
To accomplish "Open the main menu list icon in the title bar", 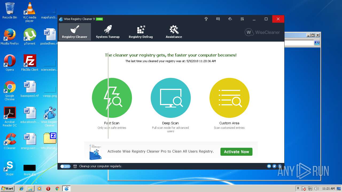I will coord(242,19).
